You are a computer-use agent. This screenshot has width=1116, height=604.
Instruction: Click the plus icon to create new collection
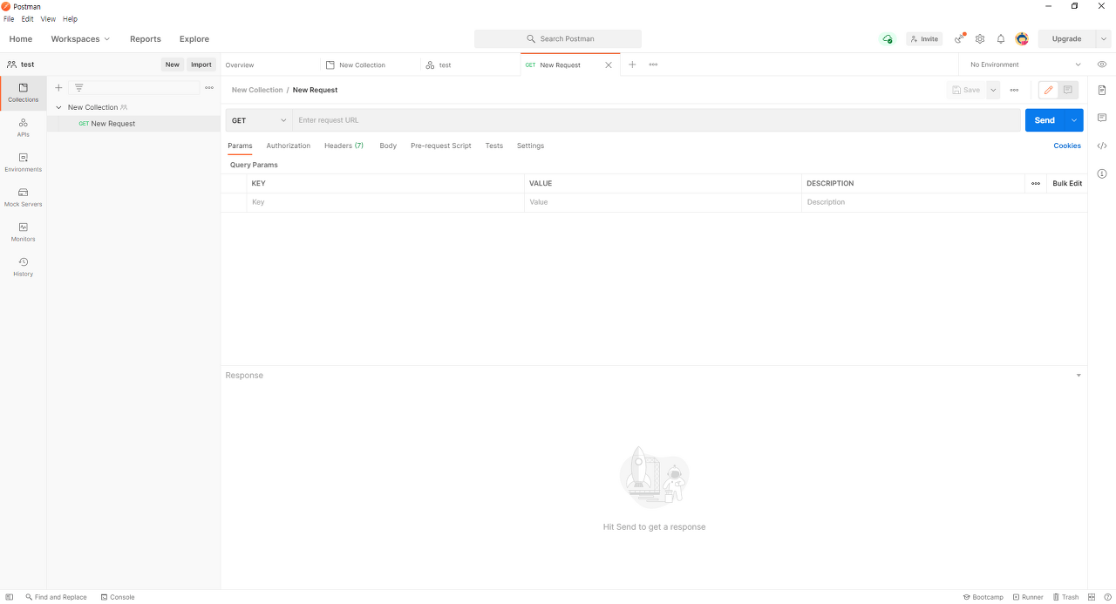click(x=58, y=88)
